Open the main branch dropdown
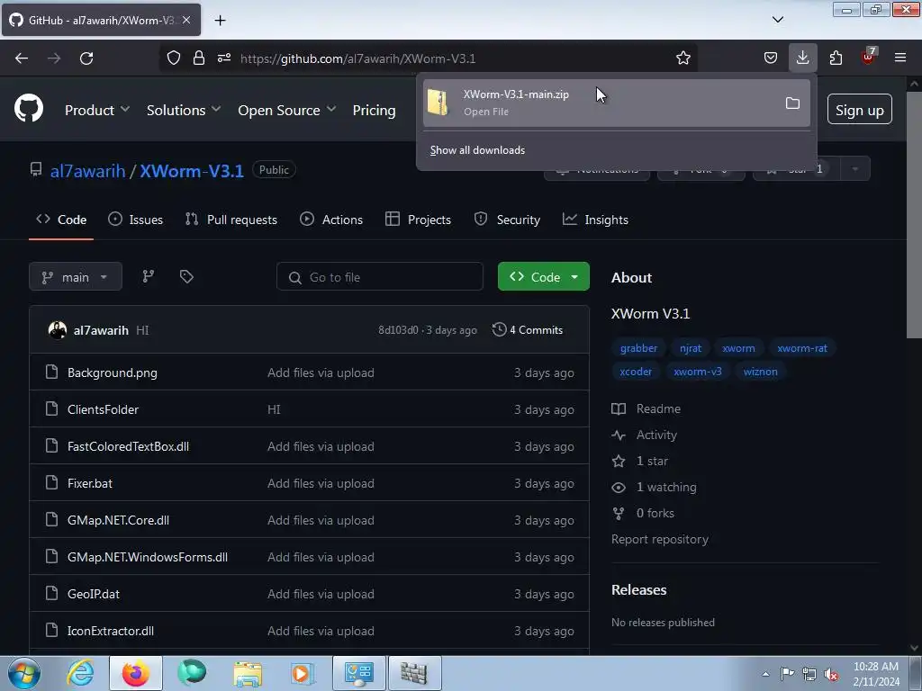Screen dimensions: 922x691 [x=76, y=276]
